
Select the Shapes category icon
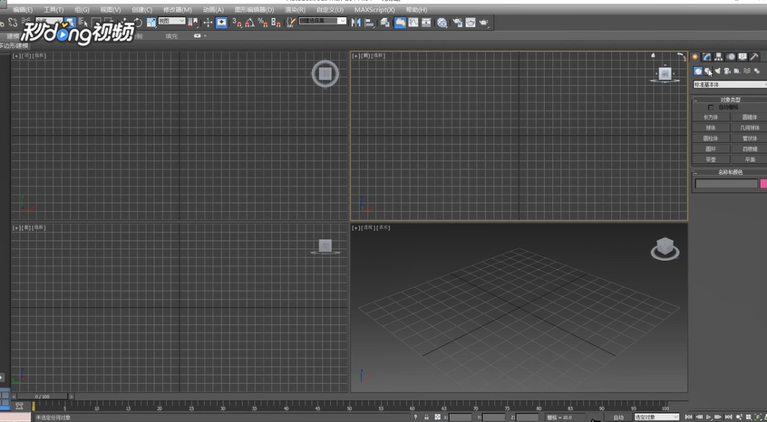[x=708, y=72]
